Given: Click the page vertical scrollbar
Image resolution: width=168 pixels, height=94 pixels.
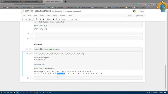Looking at the screenshot, I should (x=166, y=77).
